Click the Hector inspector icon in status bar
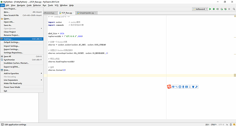 pos(231,125)
